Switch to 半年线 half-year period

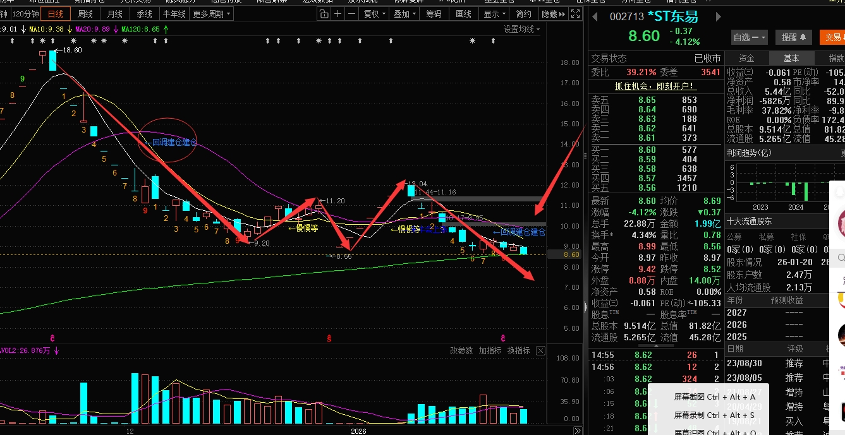pos(174,14)
